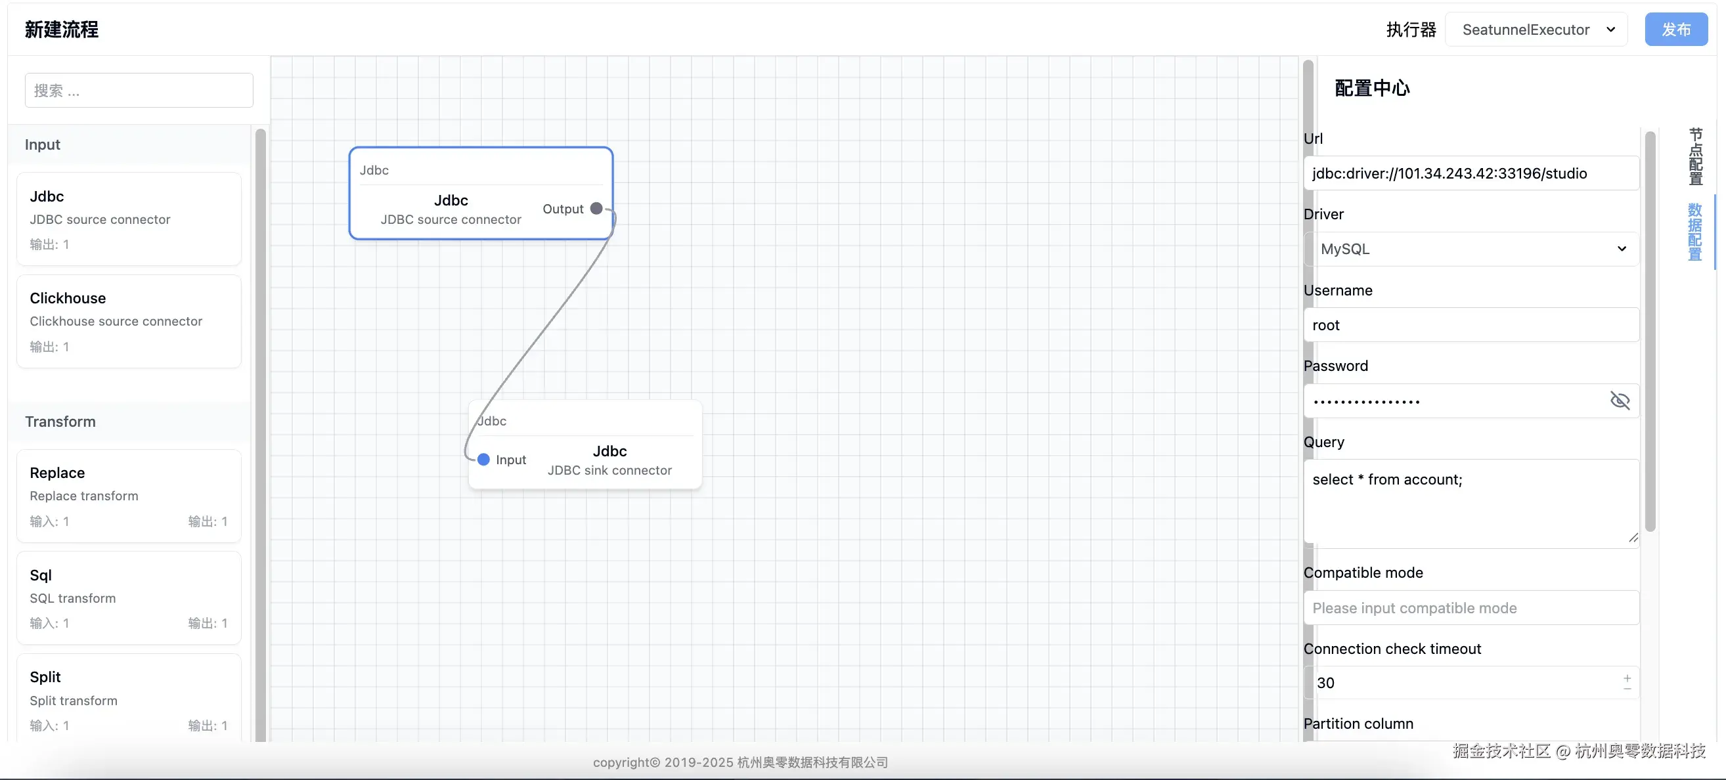Select the Jdbc source connector card
Screen dimensions: 1726x780
129,219
